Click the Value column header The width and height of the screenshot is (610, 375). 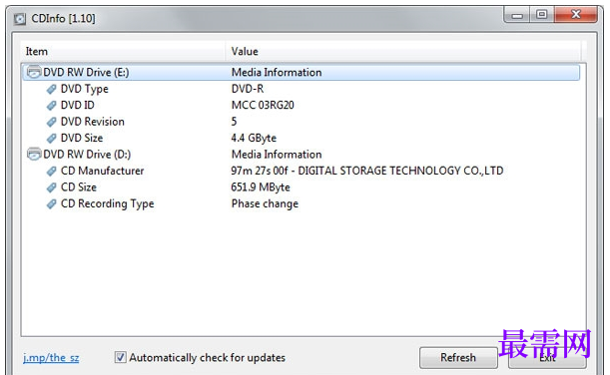click(403, 51)
